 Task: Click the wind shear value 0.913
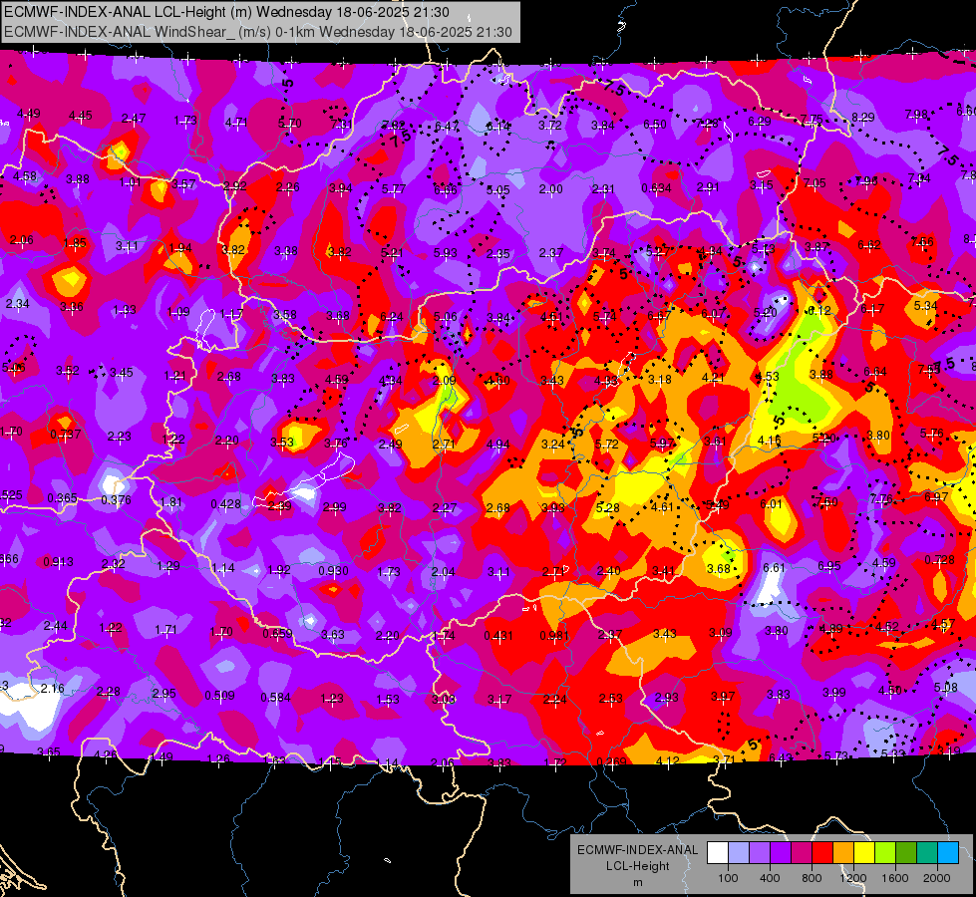pos(59,562)
